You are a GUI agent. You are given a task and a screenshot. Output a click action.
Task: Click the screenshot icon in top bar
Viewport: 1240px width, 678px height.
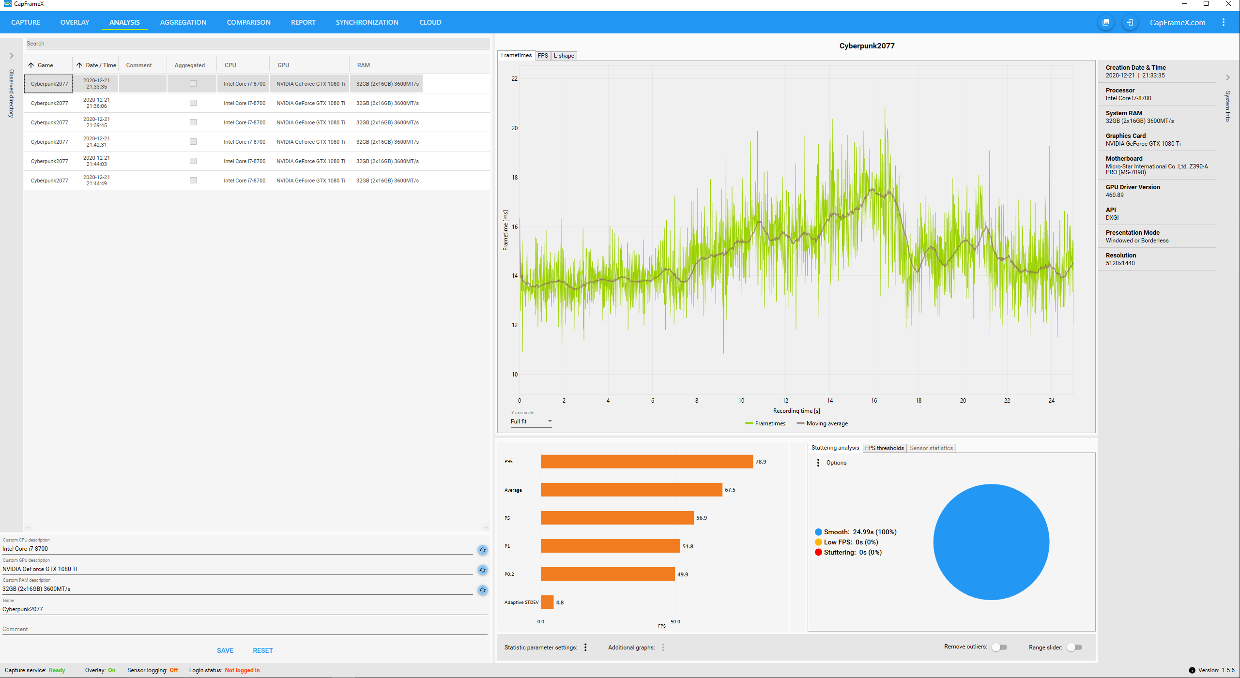pos(1106,22)
